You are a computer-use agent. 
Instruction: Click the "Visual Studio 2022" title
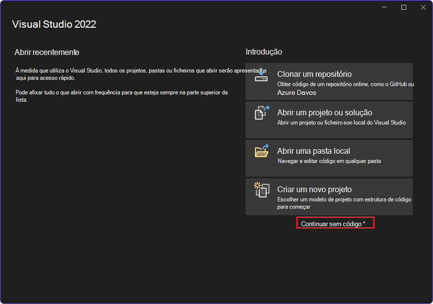click(x=54, y=24)
